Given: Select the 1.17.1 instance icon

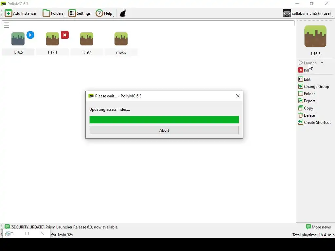Looking at the screenshot, I should point(52,39).
